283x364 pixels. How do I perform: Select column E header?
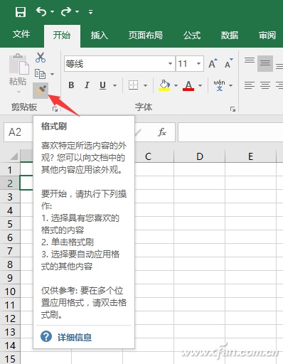tap(251, 156)
